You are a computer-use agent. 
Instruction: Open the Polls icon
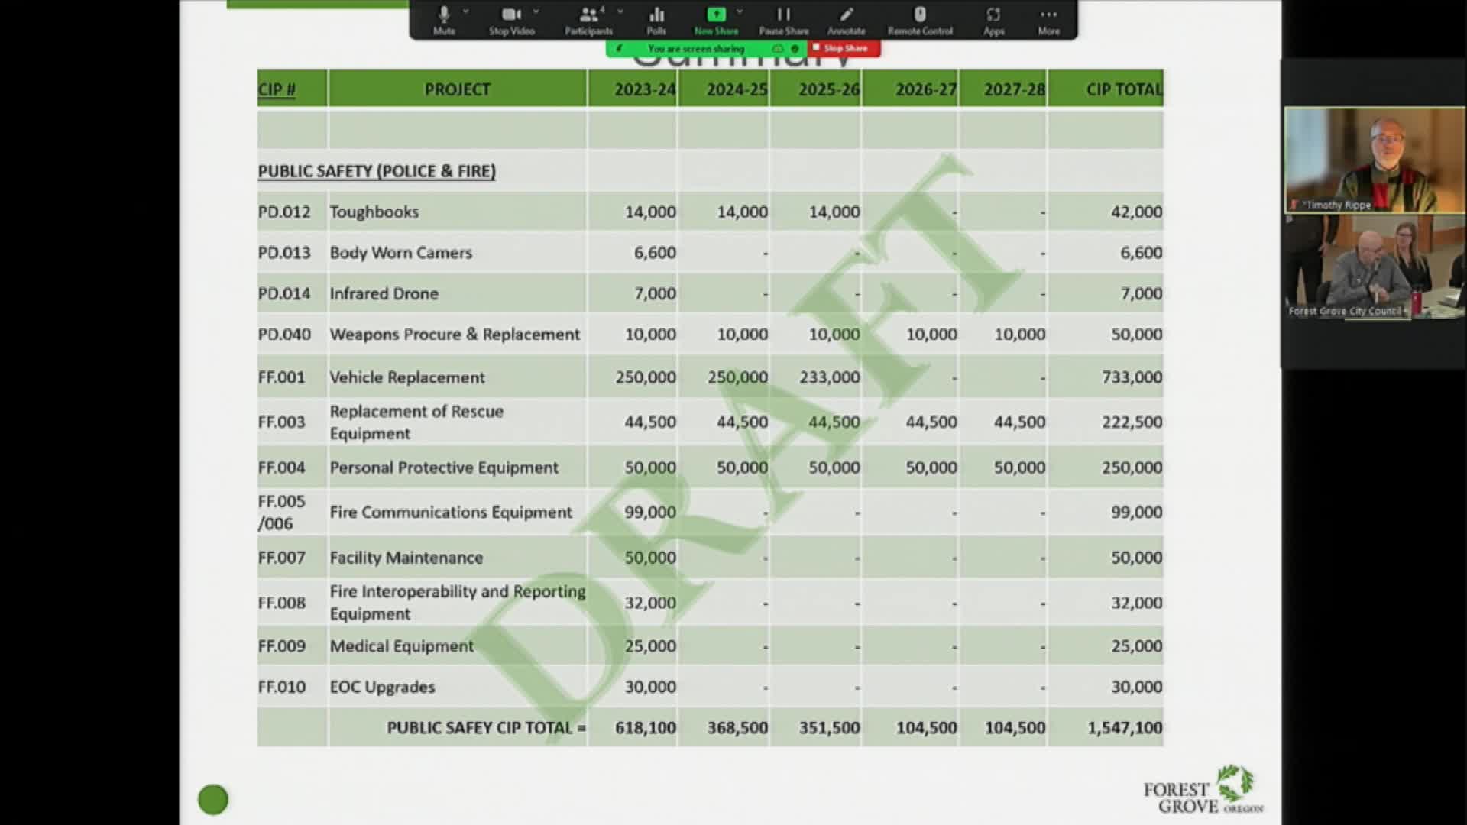coord(656,20)
